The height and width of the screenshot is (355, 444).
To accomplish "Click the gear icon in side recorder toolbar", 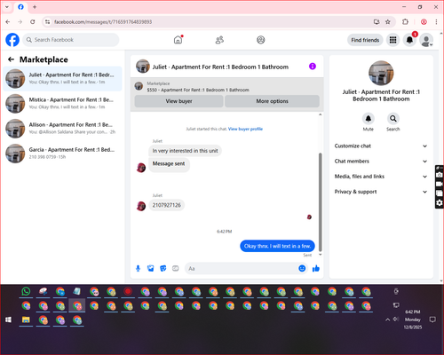I will [x=440, y=202].
